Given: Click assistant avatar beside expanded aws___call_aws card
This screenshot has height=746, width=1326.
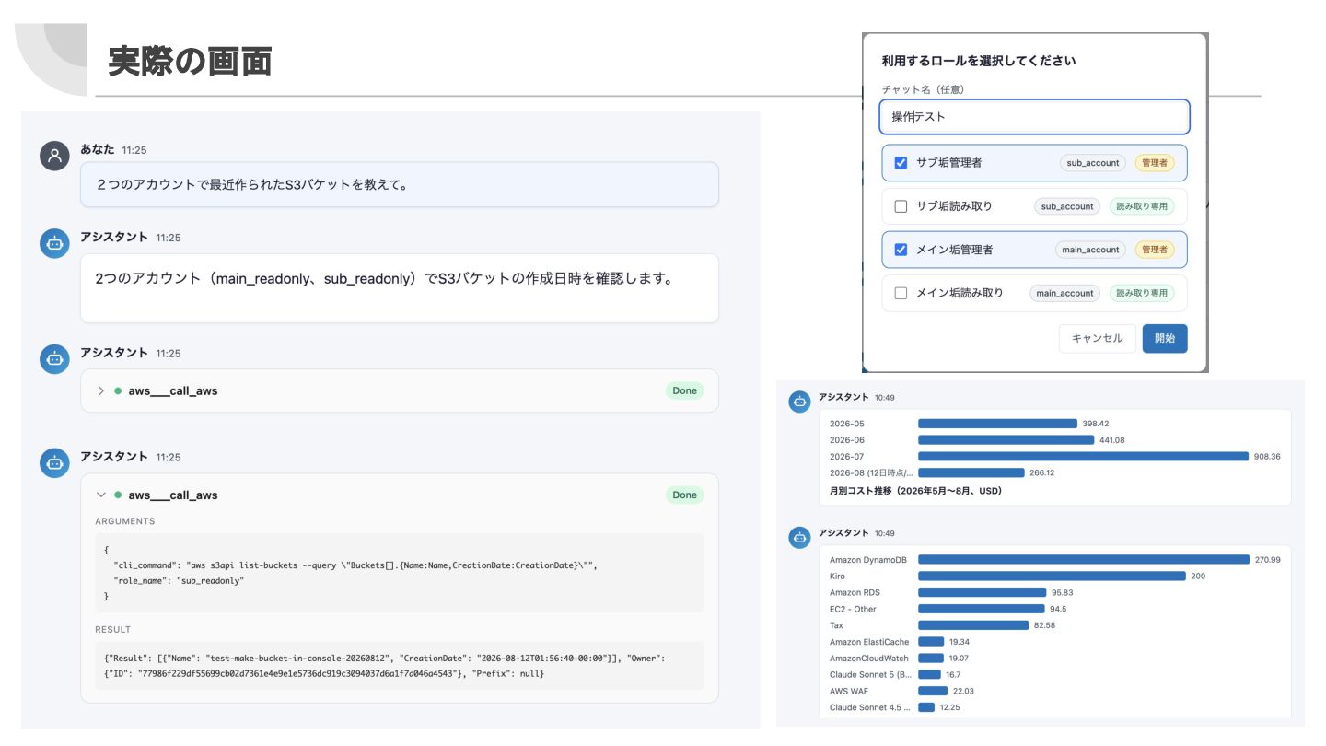Looking at the screenshot, I should click(x=55, y=462).
